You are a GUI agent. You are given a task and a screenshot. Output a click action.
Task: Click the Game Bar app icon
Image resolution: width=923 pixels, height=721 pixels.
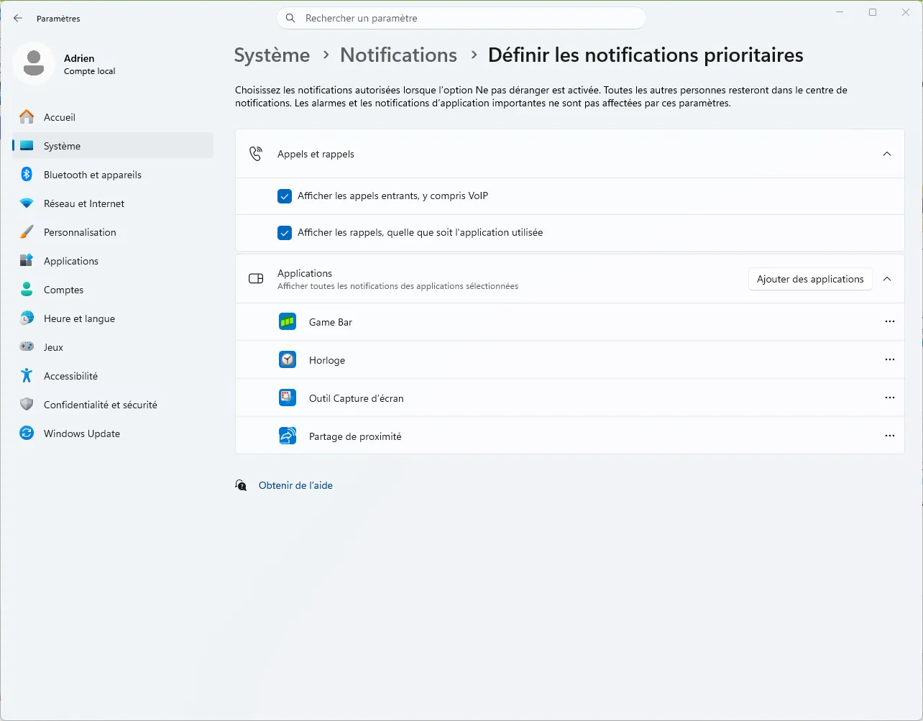coord(288,322)
